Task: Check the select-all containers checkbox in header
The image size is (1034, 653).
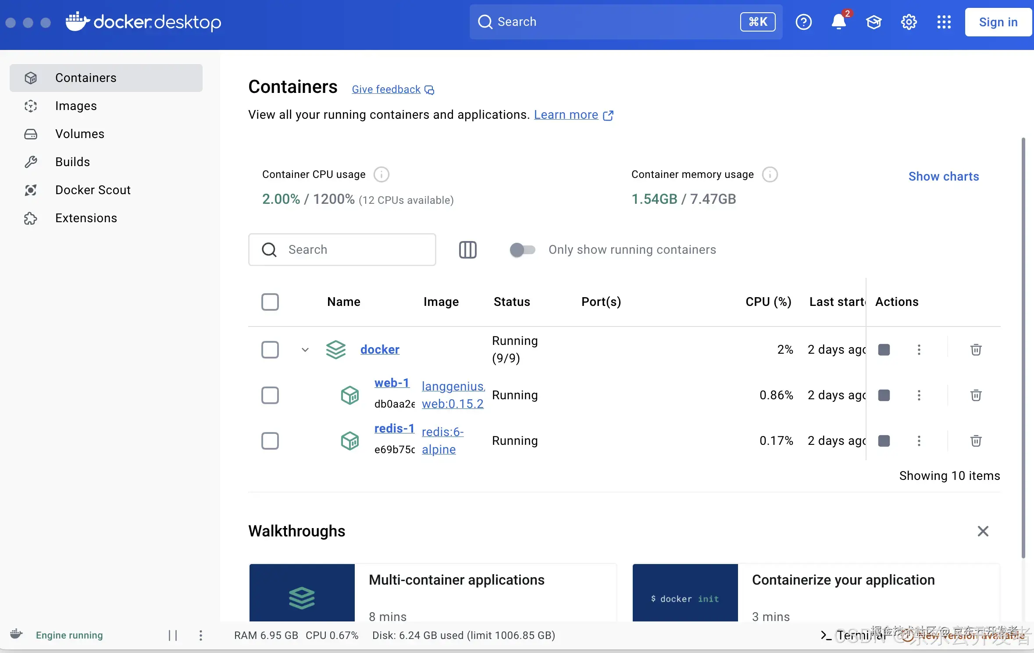Action: coord(270,302)
